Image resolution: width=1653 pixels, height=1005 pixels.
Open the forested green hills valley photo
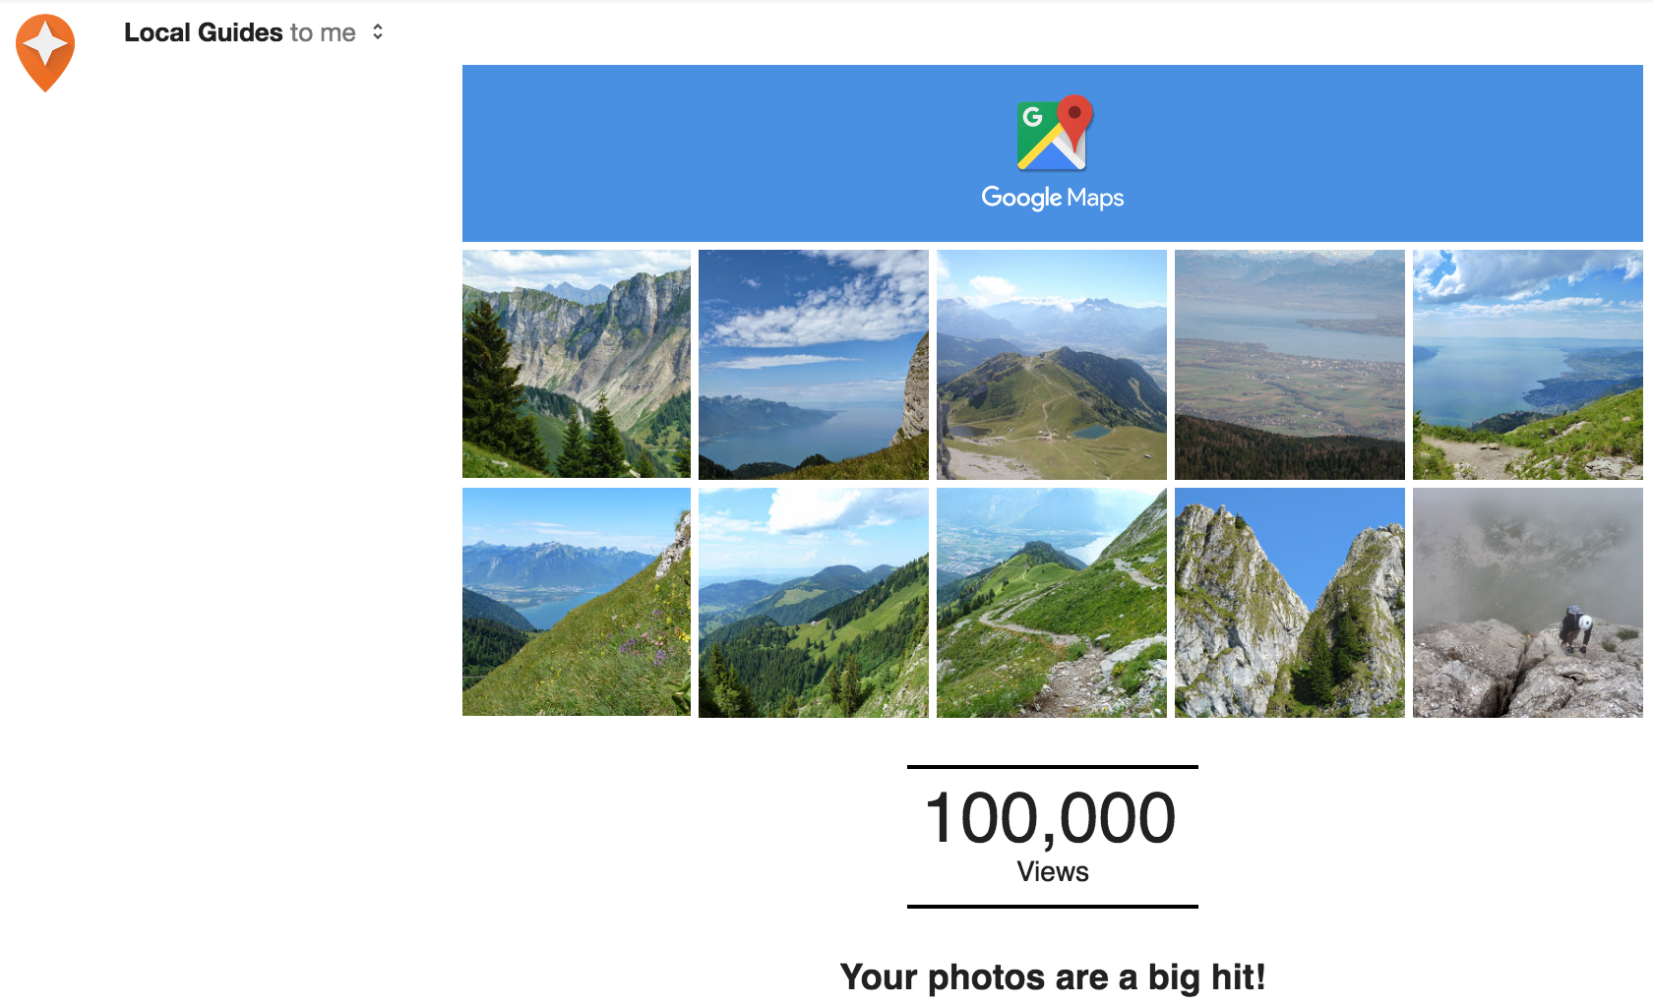(814, 603)
